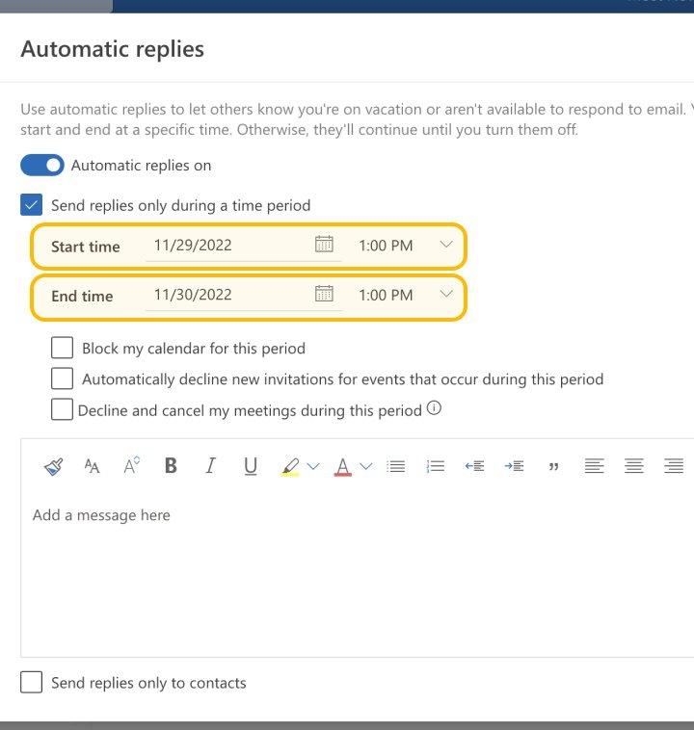Expand the End time hour dropdown

point(446,294)
